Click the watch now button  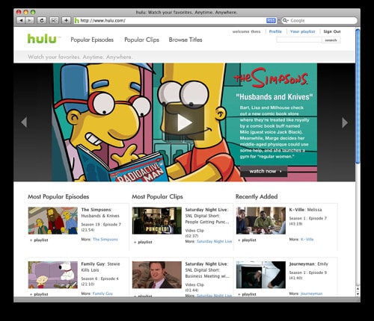[x=264, y=171]
